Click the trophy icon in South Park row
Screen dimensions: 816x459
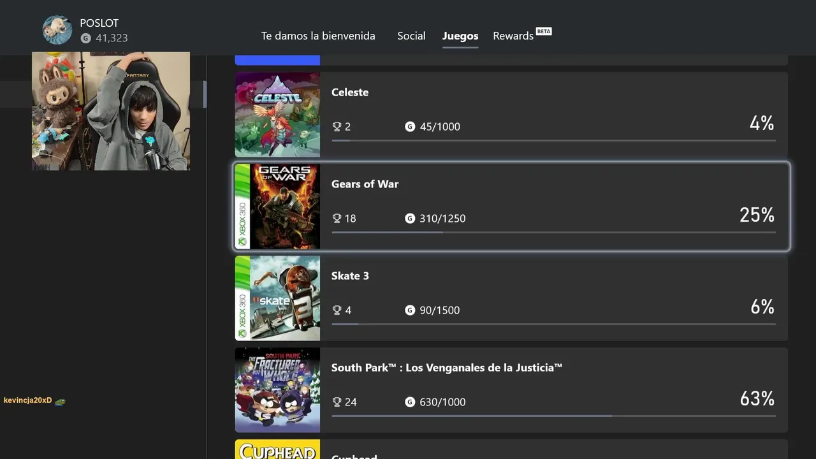pyautogui.click(x=337, y=402)
